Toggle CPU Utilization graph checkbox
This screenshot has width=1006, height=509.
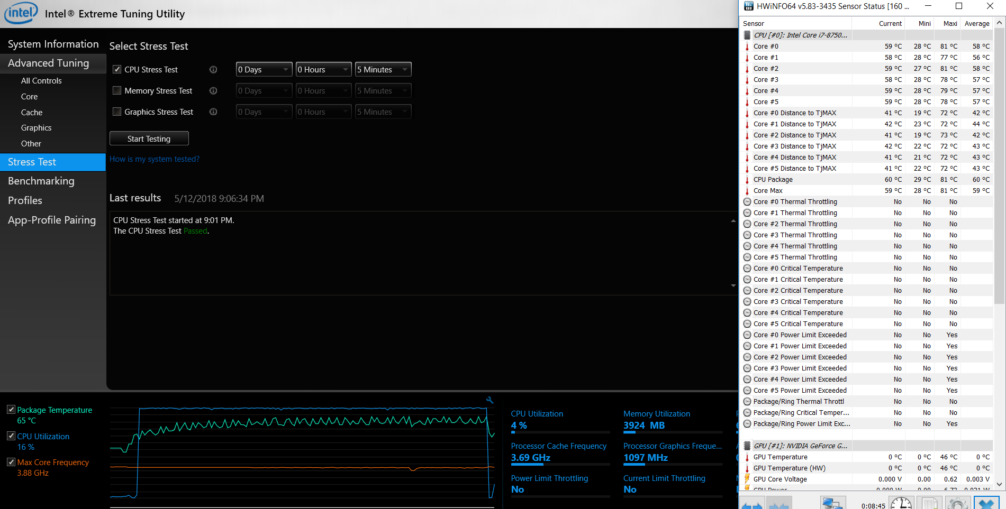pos(11,436)
